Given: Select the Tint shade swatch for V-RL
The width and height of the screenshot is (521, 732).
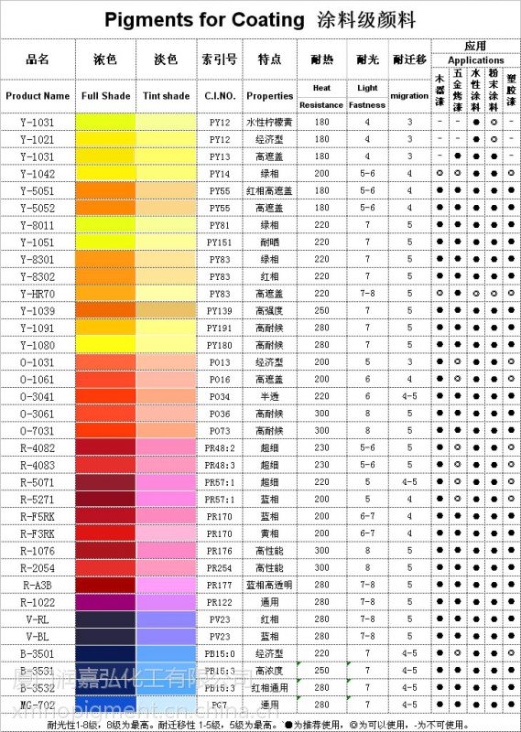Looking at the screenshot, I should coord(166,619).
